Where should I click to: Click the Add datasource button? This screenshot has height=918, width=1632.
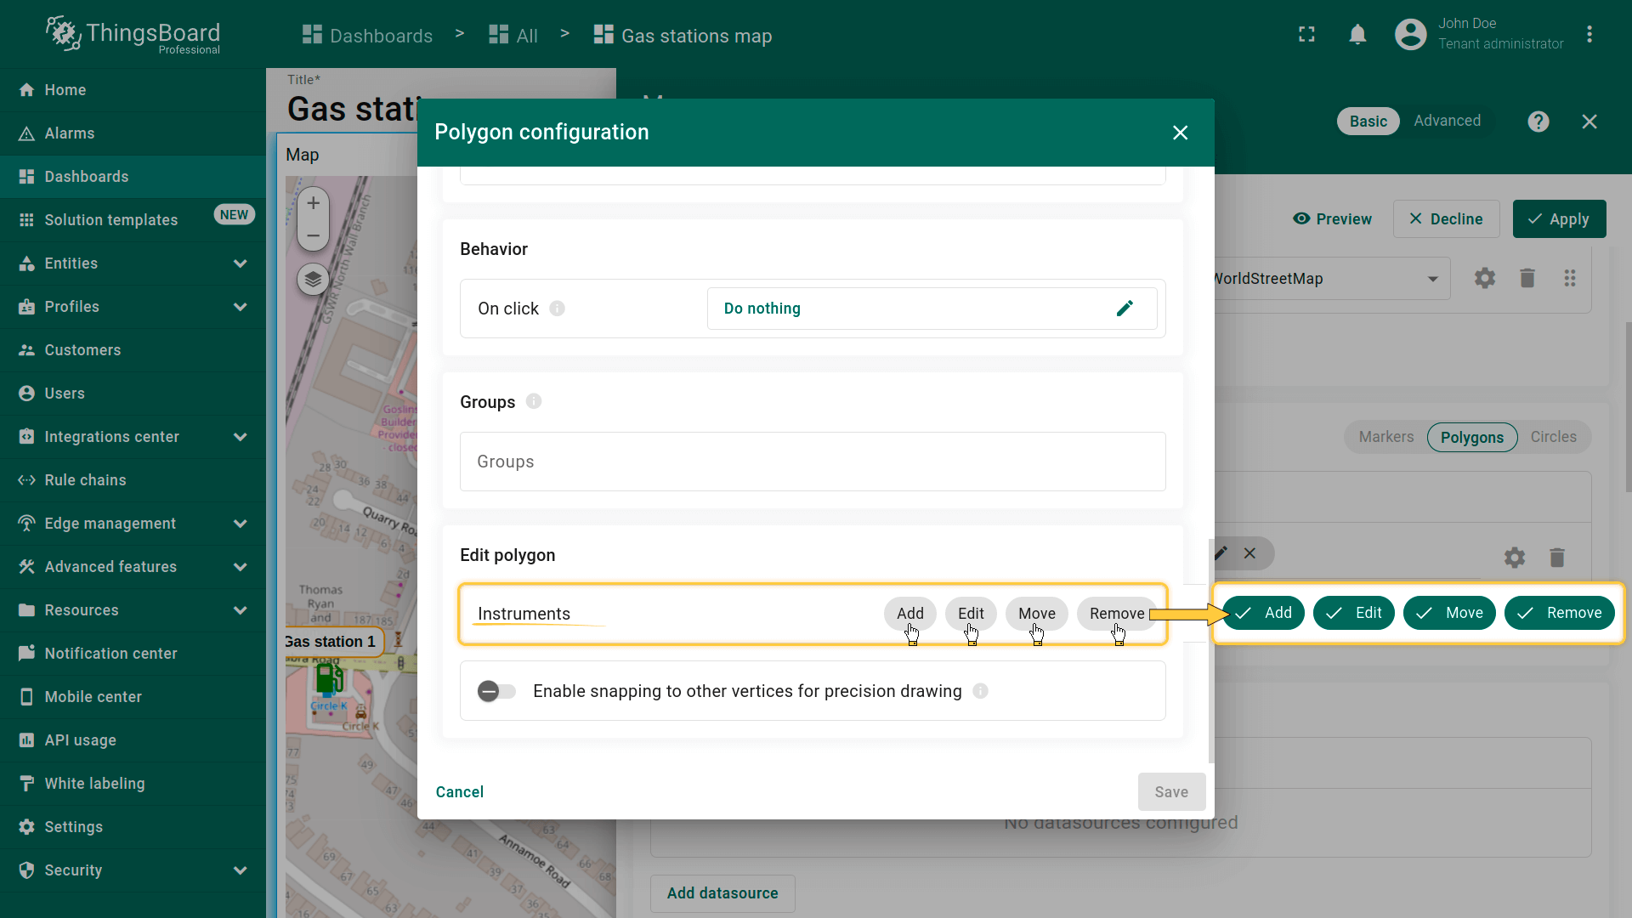722,893
